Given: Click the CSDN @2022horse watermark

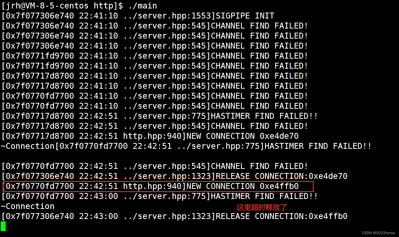Looking at the screenshot, I should (x=378, y=233).
